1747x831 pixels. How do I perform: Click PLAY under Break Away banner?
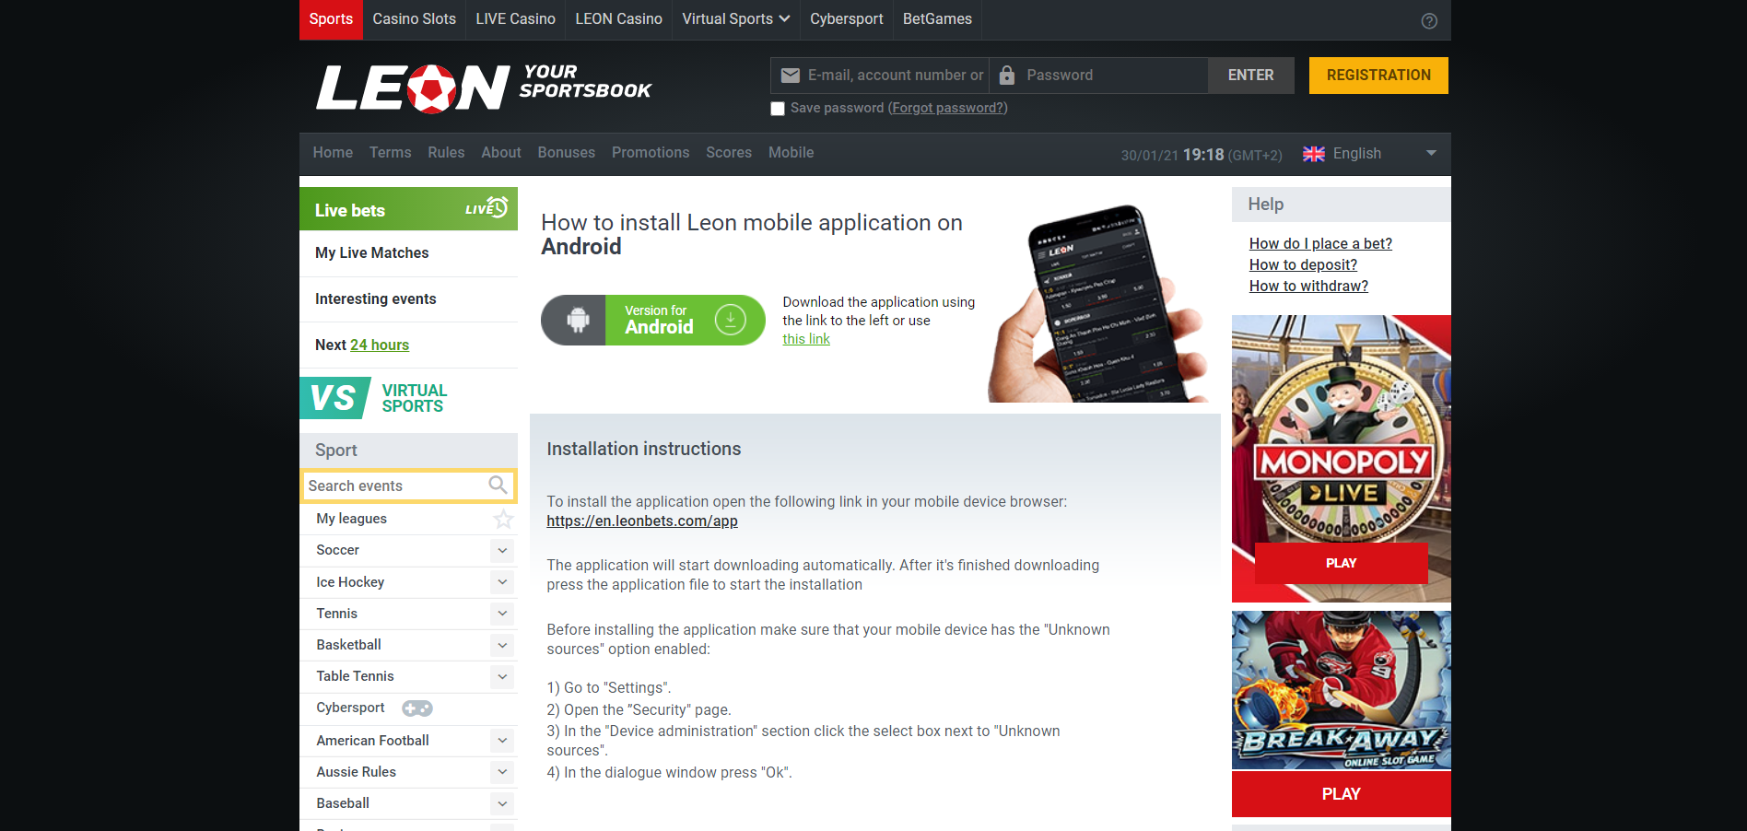[1342, 794]
